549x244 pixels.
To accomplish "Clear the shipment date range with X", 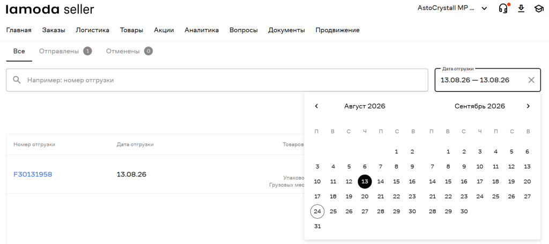I will (x=531, y=80).
